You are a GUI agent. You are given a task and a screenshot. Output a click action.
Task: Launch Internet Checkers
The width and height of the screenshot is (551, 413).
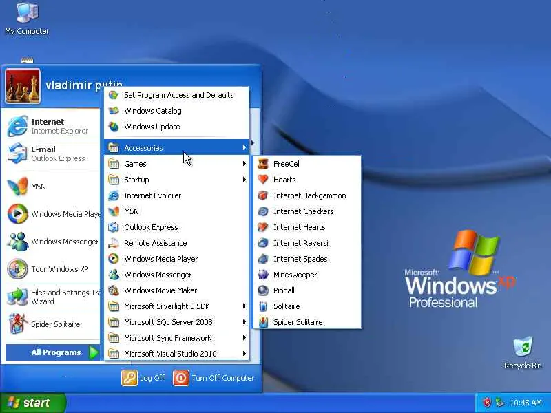pyautogui.click(x=307, y=211)
